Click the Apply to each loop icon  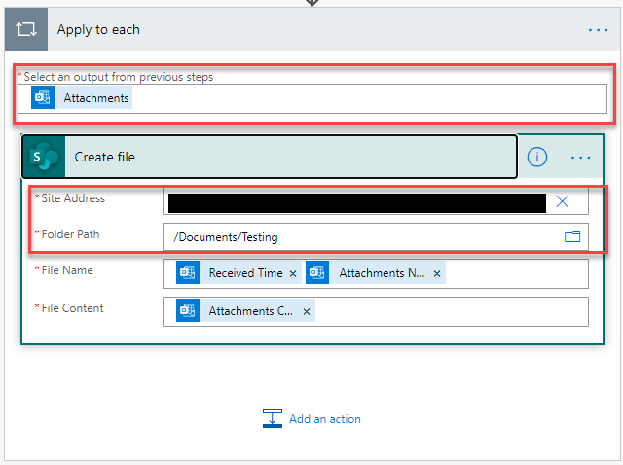tap(26, 30)
